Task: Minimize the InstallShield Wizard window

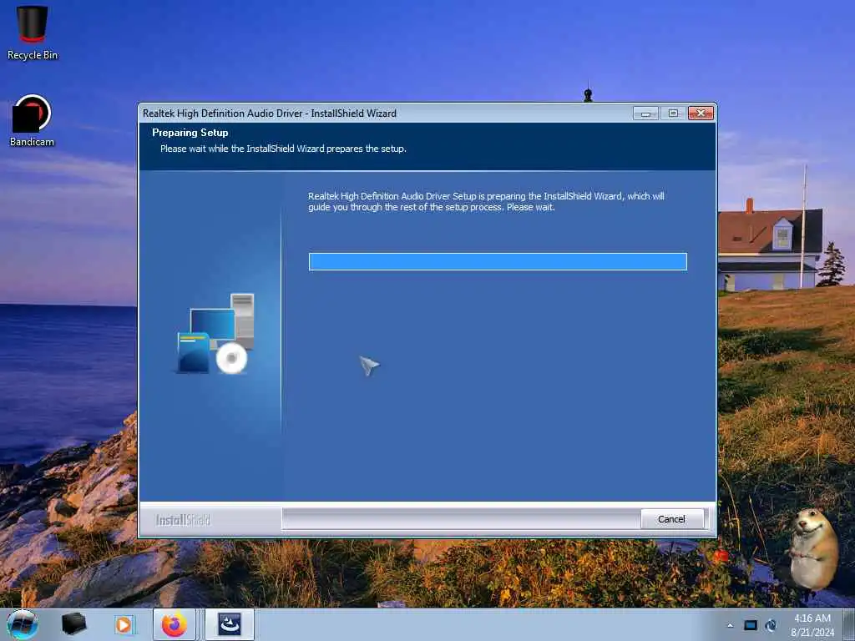Action: click(x=645, y=114)
